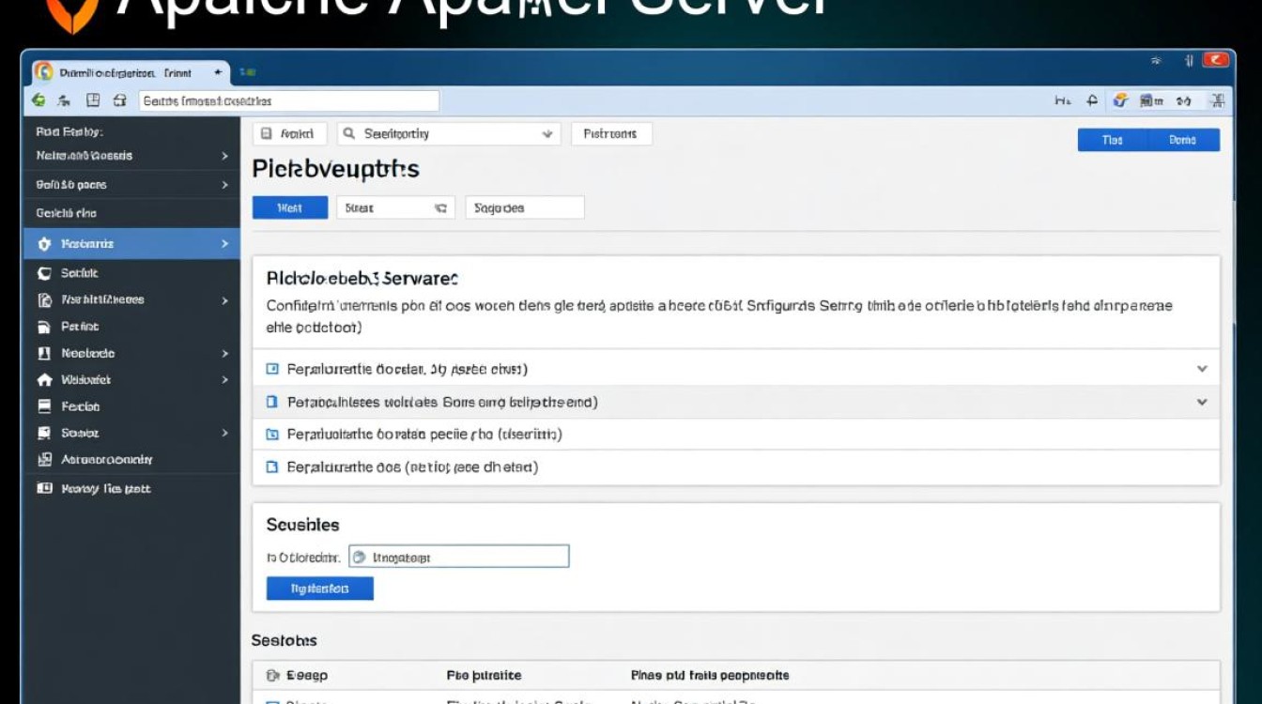Click the orange browser logo on the tab
The image size is (1262, 704).
[43, 72]
